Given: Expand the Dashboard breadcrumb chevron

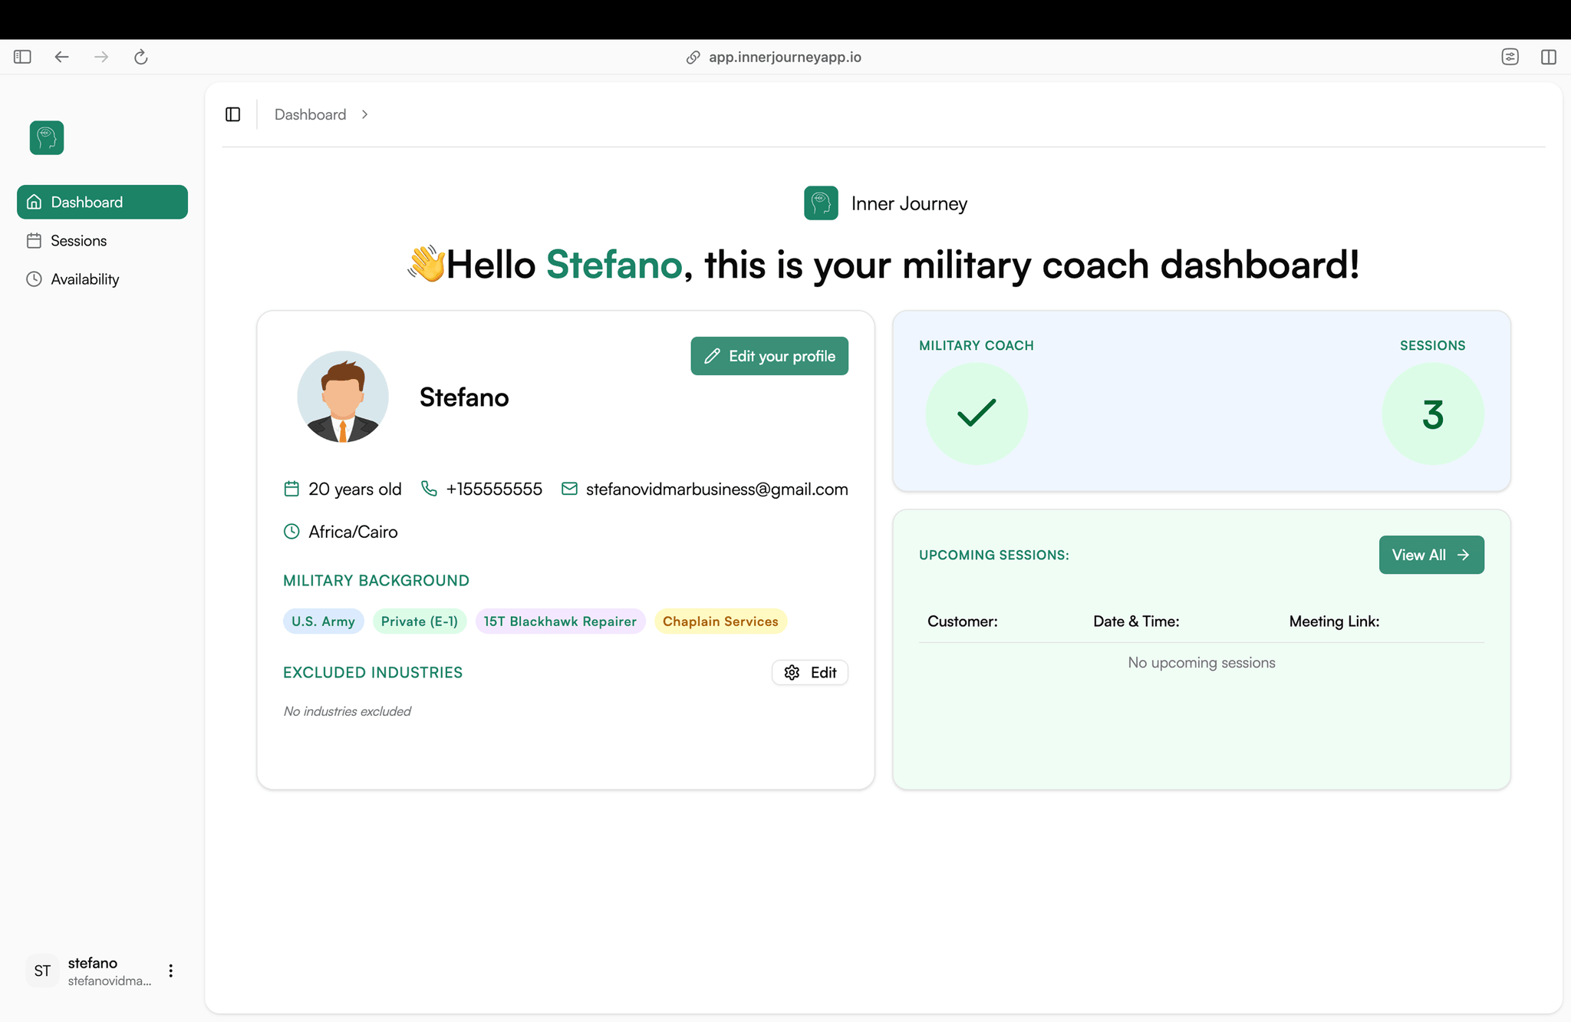Looking at the screenshot, I should tap(365, 114).
